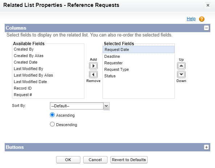Move field up with Up arrow

click(181, 66)
